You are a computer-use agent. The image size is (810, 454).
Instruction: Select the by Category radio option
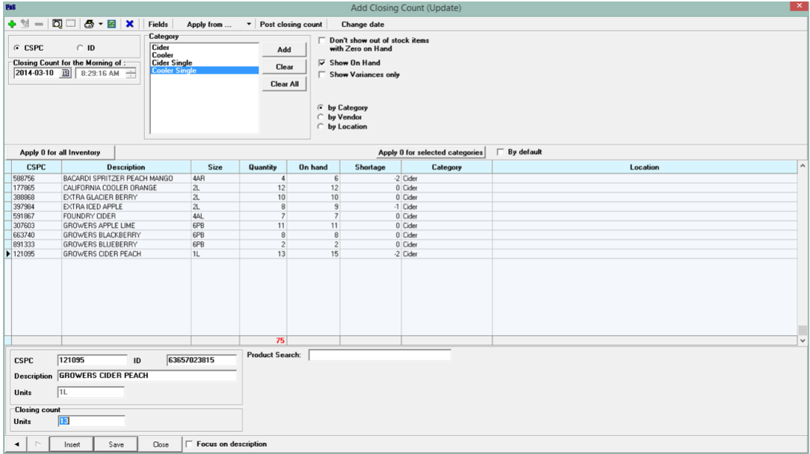pos(321,108)
